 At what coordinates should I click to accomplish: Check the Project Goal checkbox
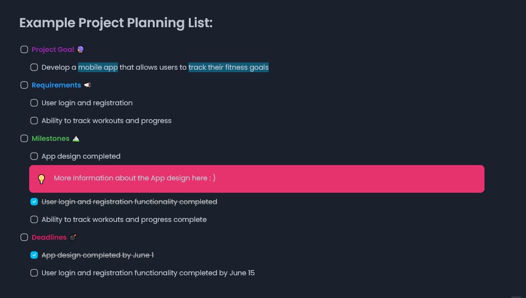[24, 49]
